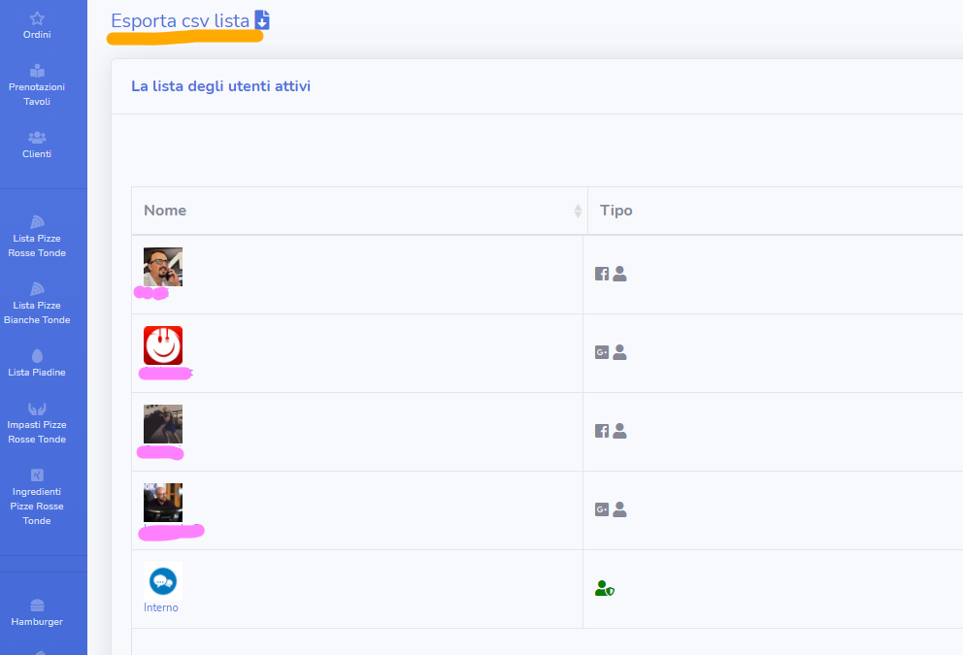Click the green user shield icon for Interno
963x655 pixels.
click(x=604, y=588)
